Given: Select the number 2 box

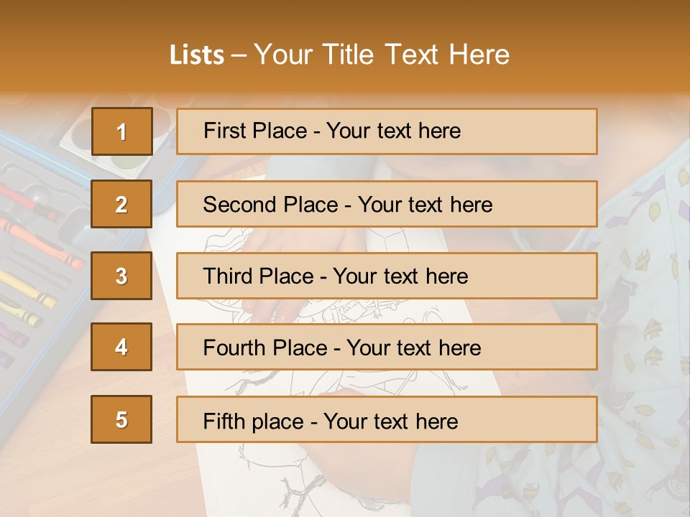Looking at the screenshot, I should (121, 204).
